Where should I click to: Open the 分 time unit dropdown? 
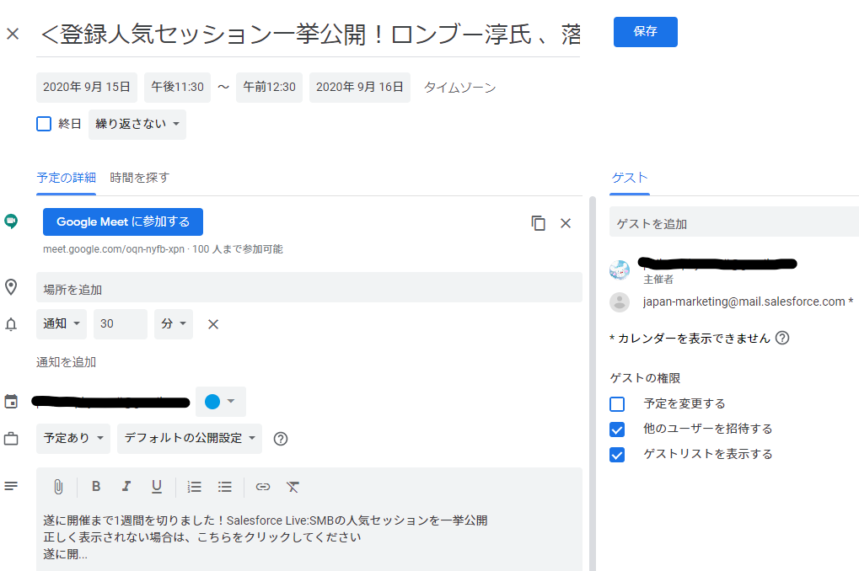click(174, 324)
